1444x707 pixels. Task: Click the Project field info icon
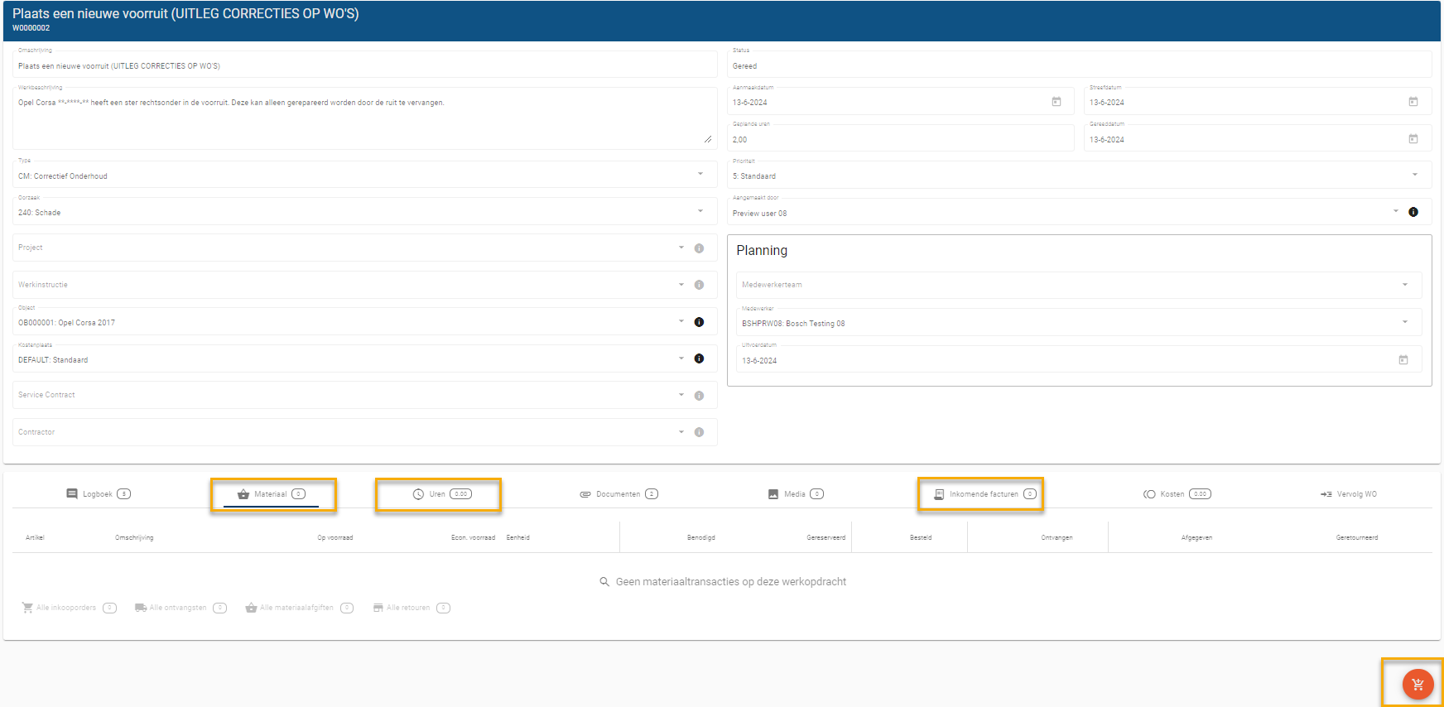coord(699,248)
